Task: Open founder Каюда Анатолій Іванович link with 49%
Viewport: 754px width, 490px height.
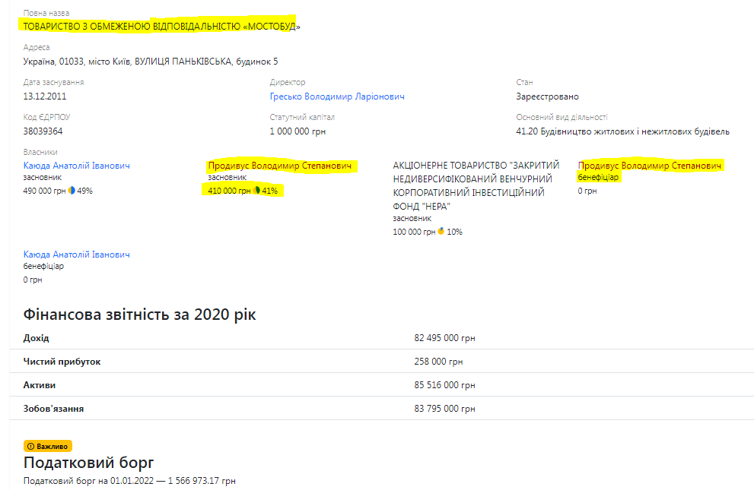Action: coord(77,166)
